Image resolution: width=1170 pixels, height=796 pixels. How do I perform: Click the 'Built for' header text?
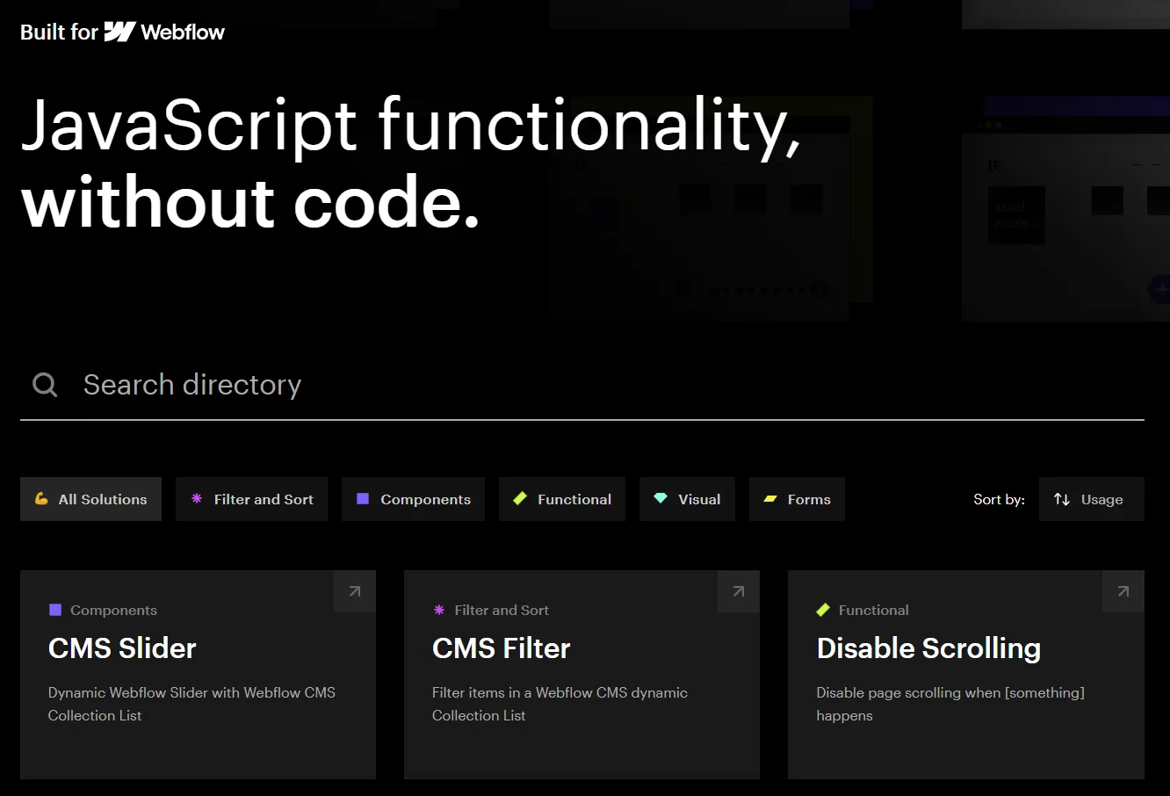[59, 33]
